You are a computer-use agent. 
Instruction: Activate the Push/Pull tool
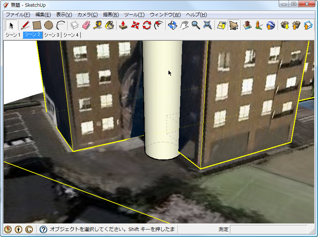pyautogui.click(x=123, y=25)
